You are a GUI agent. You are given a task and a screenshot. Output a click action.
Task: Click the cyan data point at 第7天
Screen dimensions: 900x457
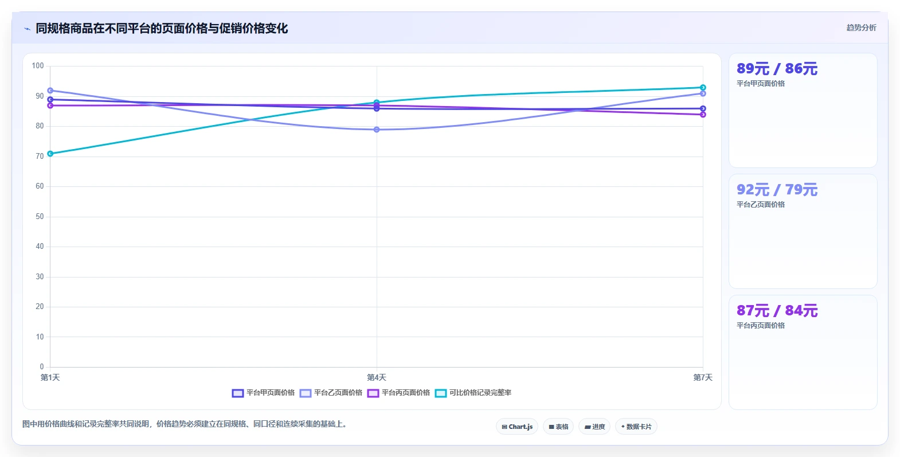(x=703, y=88)
